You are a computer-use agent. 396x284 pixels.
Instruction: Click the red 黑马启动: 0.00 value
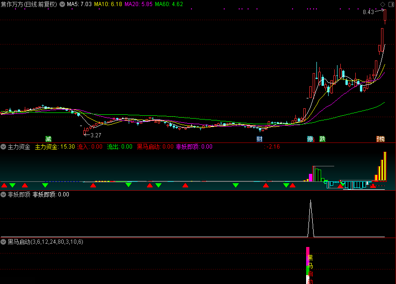tap(155, 147)
